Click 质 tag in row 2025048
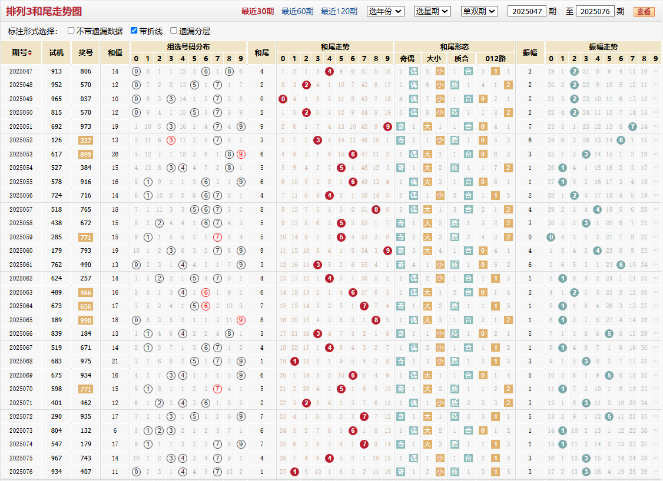 coord(455,85)
